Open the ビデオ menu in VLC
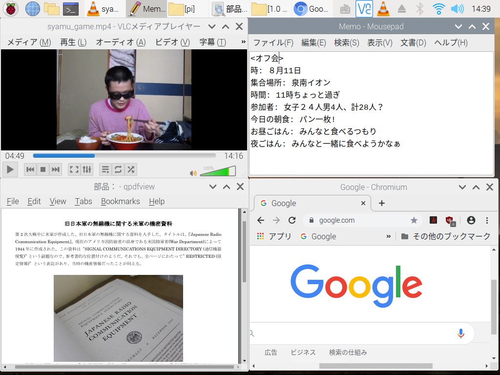500x375 pixels. (x=172, y=42)
